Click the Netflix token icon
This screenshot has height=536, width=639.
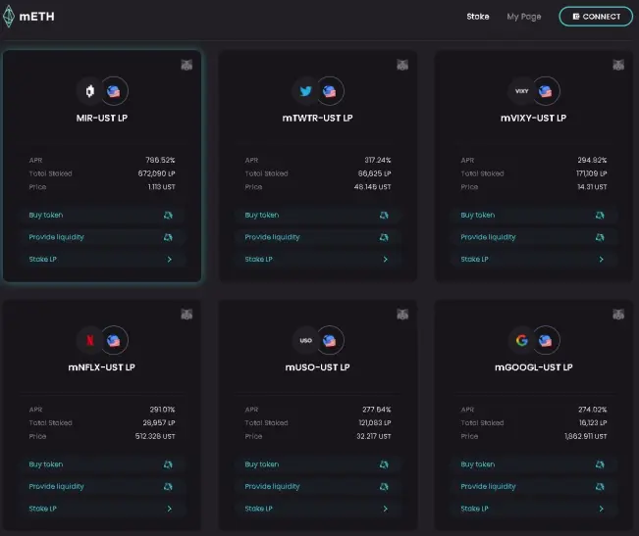click(x=90, y=340)
